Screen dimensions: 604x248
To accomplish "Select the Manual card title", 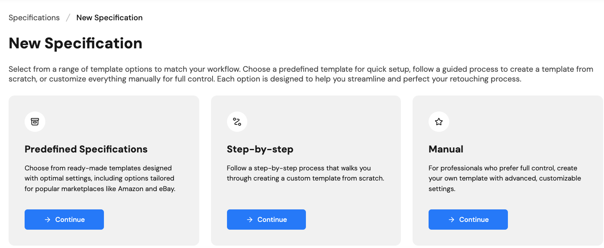I will coord(446,149).
